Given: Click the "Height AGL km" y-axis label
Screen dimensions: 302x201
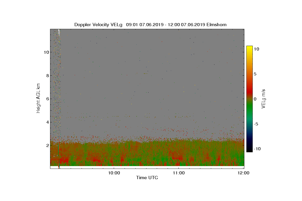Looking at the screenshot, I should point(38,98).
